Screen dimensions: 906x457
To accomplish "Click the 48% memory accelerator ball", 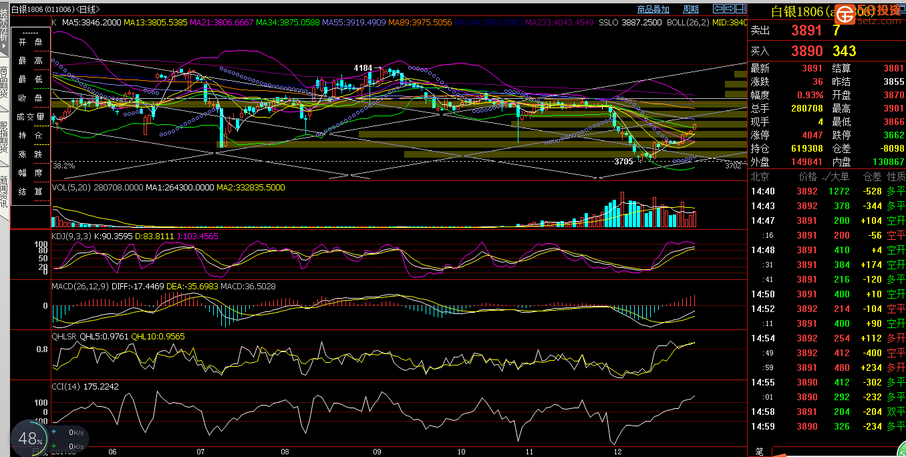I will coord(29,438).
